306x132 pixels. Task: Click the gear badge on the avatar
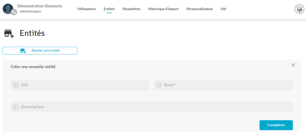tap(14, 12)
